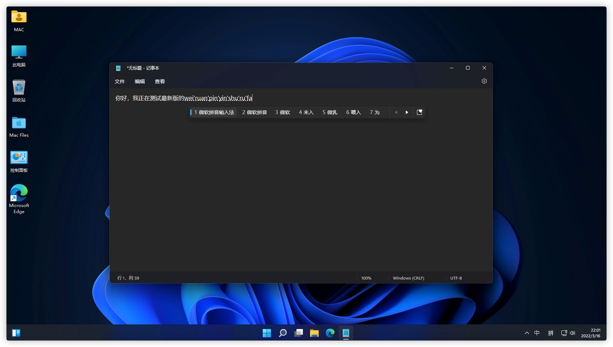
Task: Open Task View icon on taskbar
Action: [299, 333]
